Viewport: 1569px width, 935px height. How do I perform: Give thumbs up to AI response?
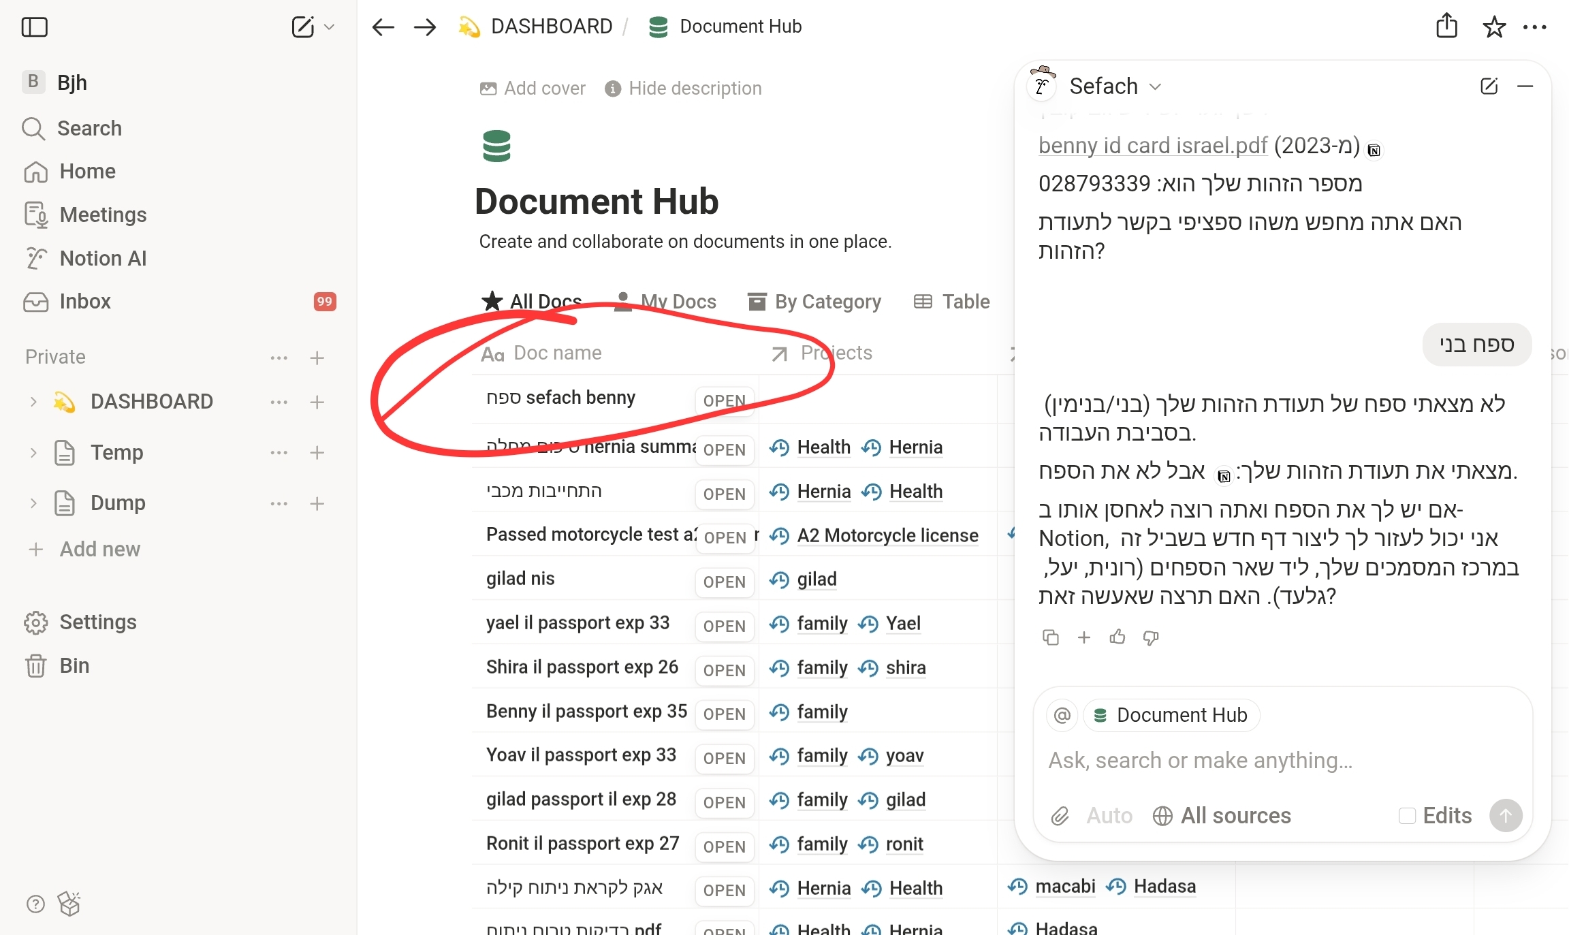[1117, 637]
